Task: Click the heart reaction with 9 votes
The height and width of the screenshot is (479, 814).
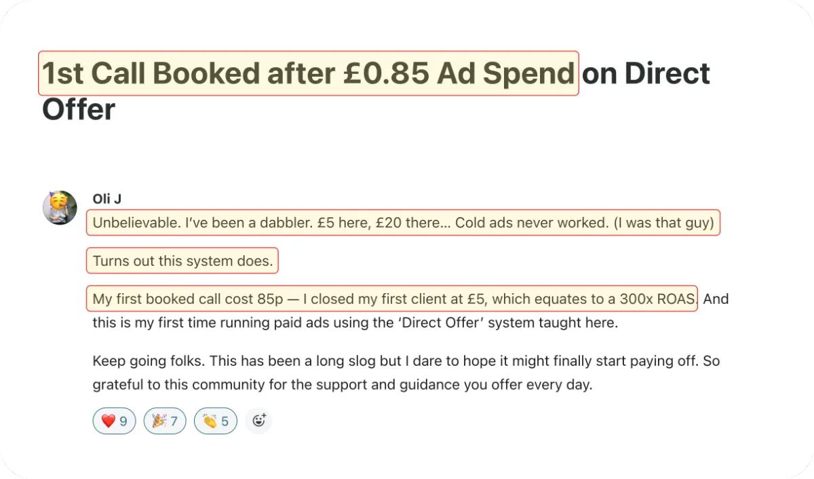Action: click(114, 421)
